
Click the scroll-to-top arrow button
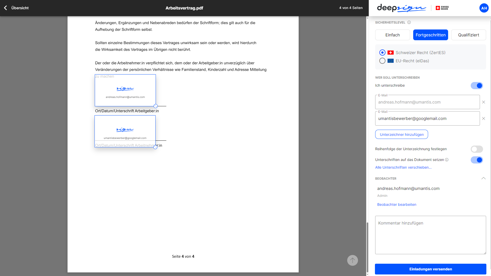click(352, 260)
